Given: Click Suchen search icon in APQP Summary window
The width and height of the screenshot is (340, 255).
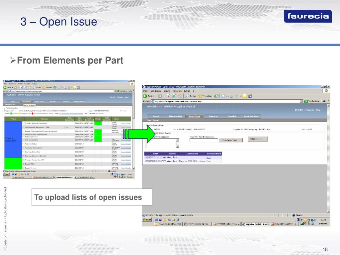Looking at the screenshot, I should coord(34,87).
